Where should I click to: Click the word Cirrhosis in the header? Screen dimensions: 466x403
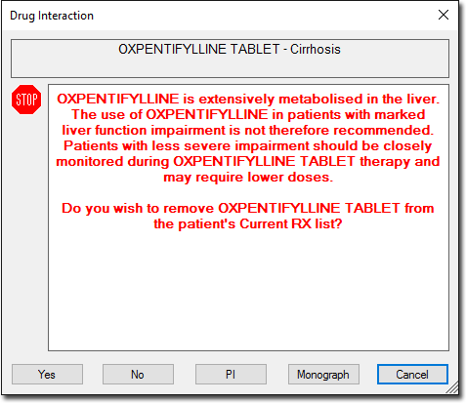click(316, 50)
